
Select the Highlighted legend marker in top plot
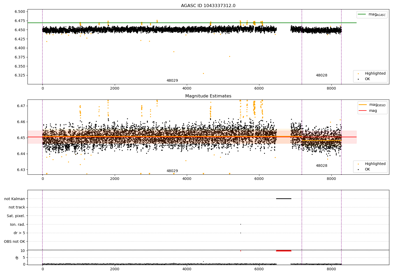pyautogui.click(x=358, y=74)
